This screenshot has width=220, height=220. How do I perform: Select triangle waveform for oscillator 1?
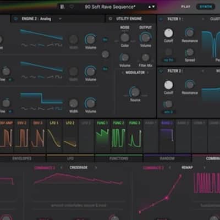coord(32,45)
